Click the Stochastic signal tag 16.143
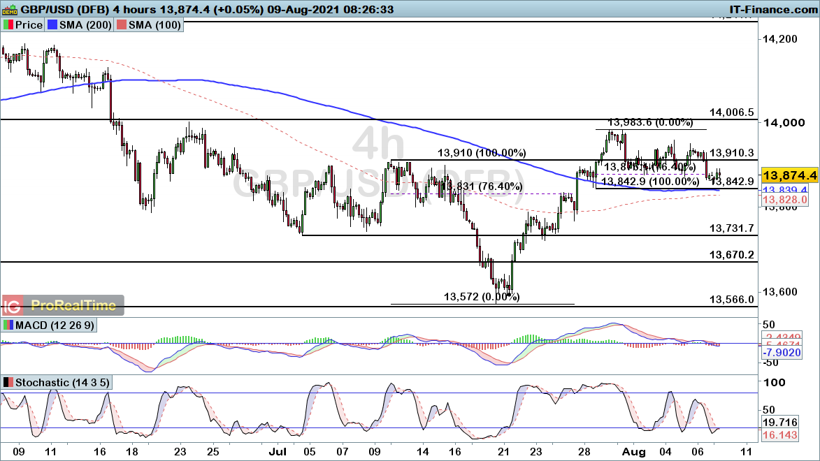This screenshot has height=461, width=820. (779, 435)
